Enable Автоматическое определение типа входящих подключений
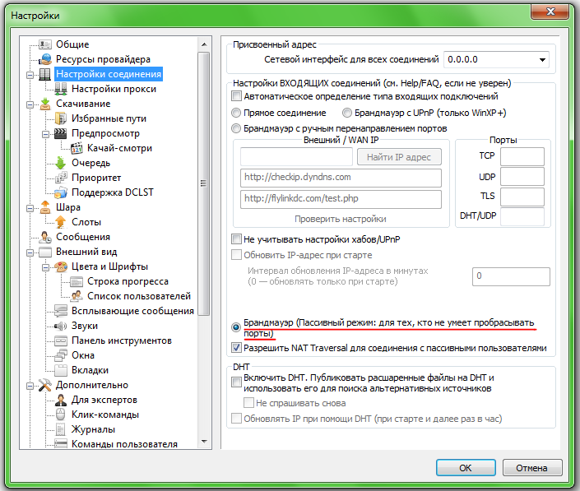This screenshot has width=580, height=491. [237, 96]
